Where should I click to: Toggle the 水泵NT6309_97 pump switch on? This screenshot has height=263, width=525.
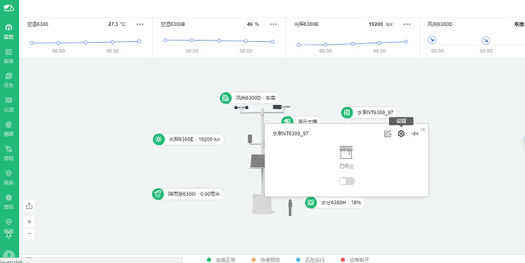point(346,181)
